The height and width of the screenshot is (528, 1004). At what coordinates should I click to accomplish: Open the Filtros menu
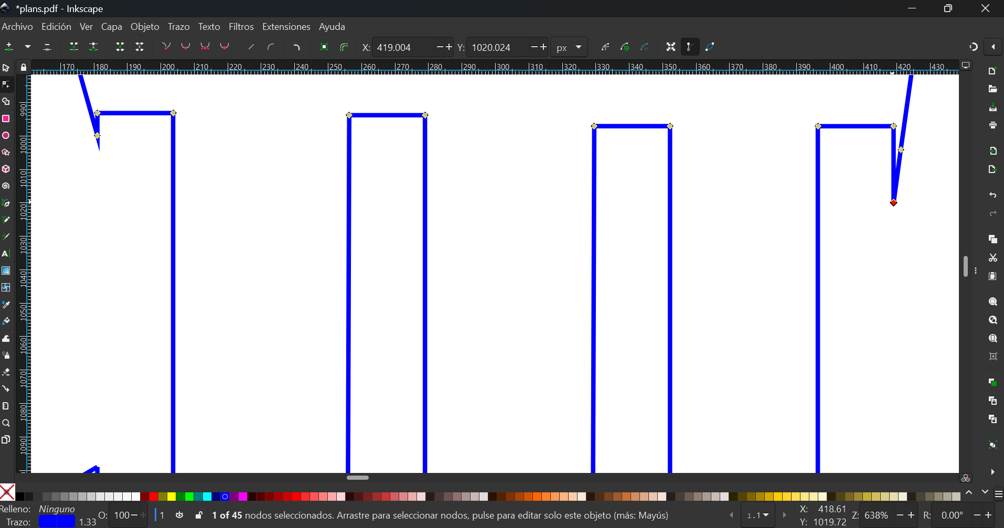[241, 27]
